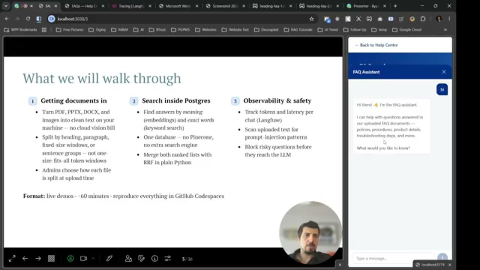Open the tab search dropdown
The height and width of the screenshot is (270, 480).
tap(6, 6)
